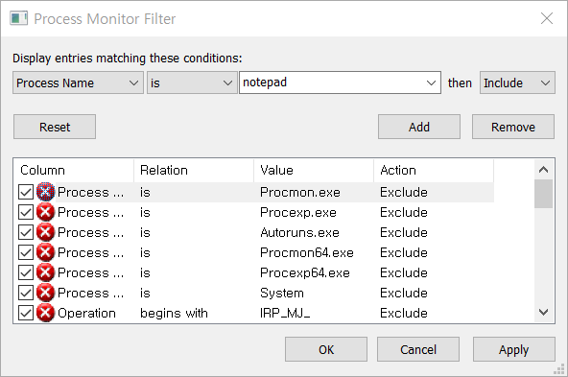Click the red exclude icon for Procmon64.exe

point(46,252)
